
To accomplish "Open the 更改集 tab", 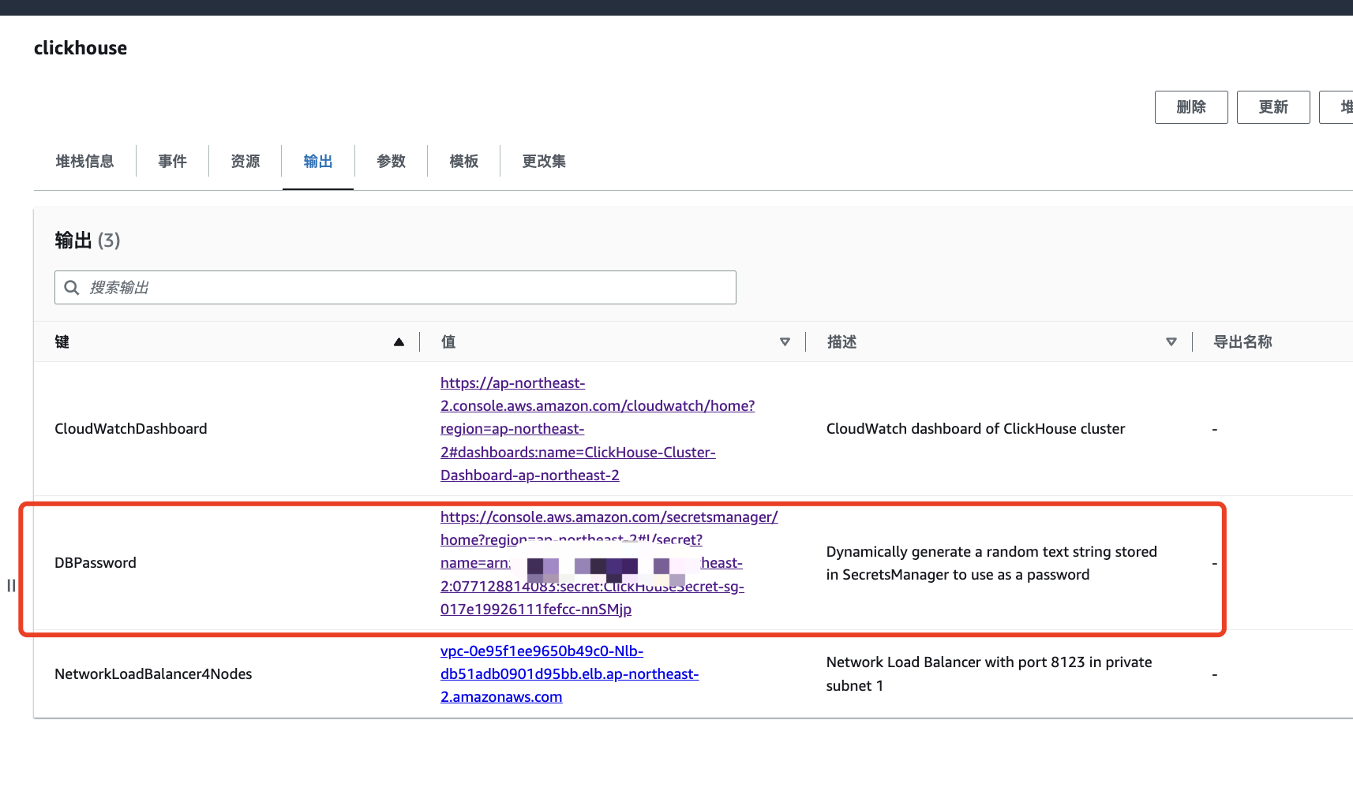I will click(x=544, y=162).
